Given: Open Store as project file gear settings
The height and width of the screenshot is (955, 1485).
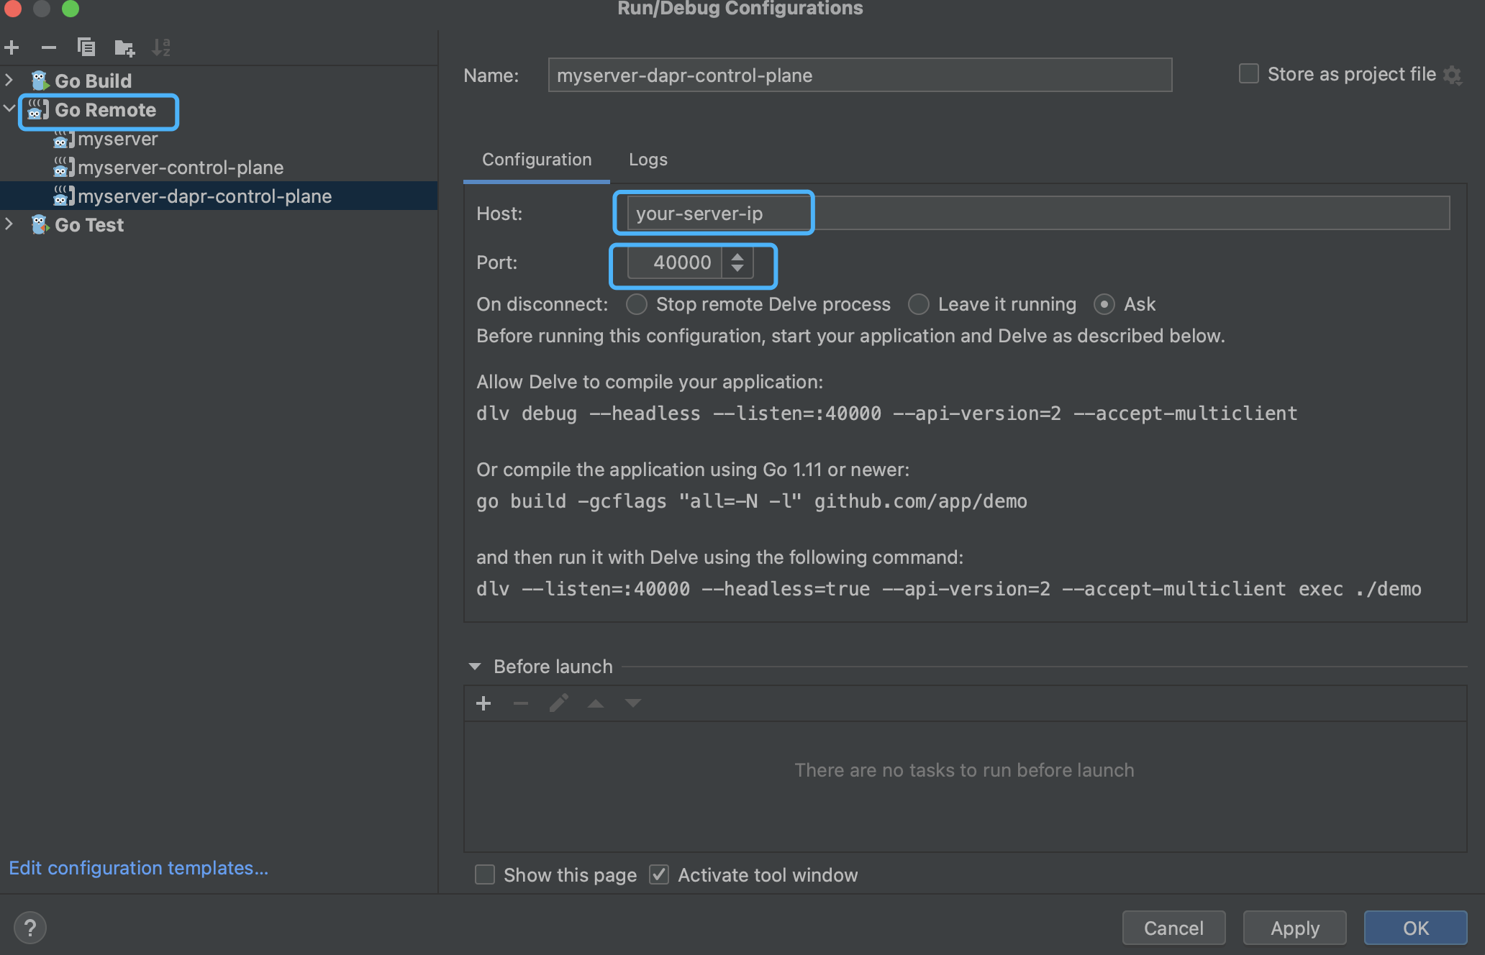Looking at the screenshot, I should [1453, 75].
